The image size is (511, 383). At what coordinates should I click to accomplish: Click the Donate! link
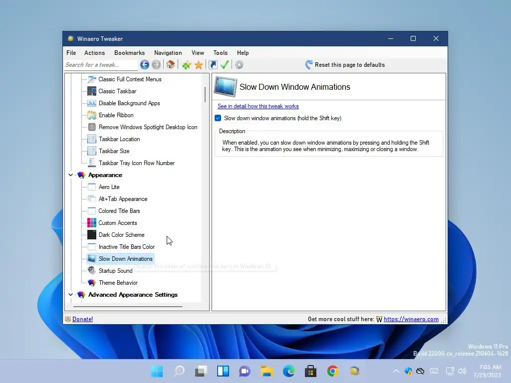pos(82,319)
